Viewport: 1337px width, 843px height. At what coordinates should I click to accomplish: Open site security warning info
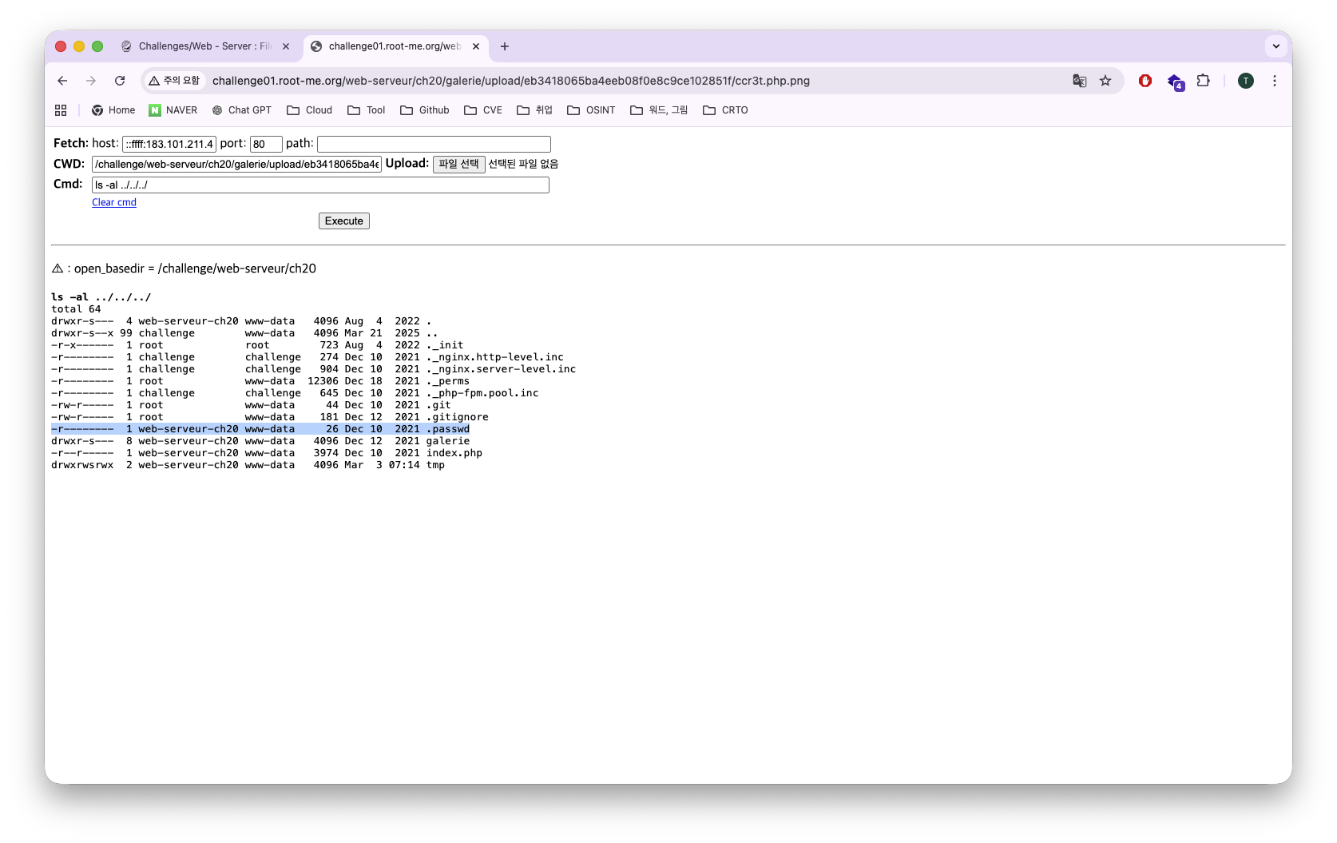point(174,81)
